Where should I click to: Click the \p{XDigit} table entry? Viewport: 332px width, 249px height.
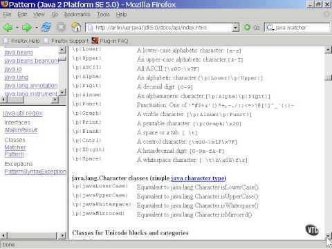88,149
